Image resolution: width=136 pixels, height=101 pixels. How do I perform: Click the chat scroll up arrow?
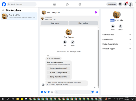pyautogui.click(x=98, y=27)
